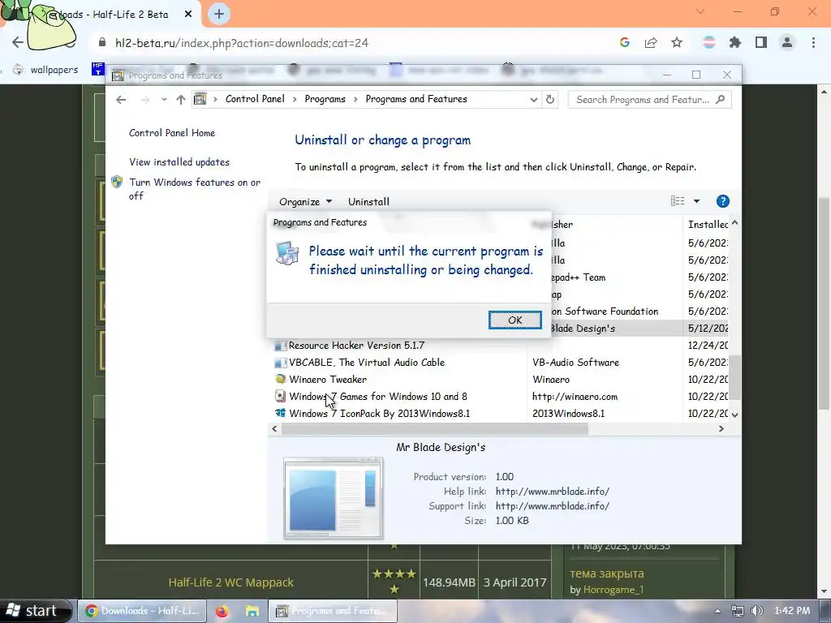Viewport: 831px width, 623px height.
Task: Click the Control Panel icon in address bar
Action: [x=200, y=99]
